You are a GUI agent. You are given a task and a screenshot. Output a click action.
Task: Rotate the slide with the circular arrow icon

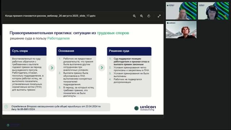pyautogui.click(x=149, y=16)
